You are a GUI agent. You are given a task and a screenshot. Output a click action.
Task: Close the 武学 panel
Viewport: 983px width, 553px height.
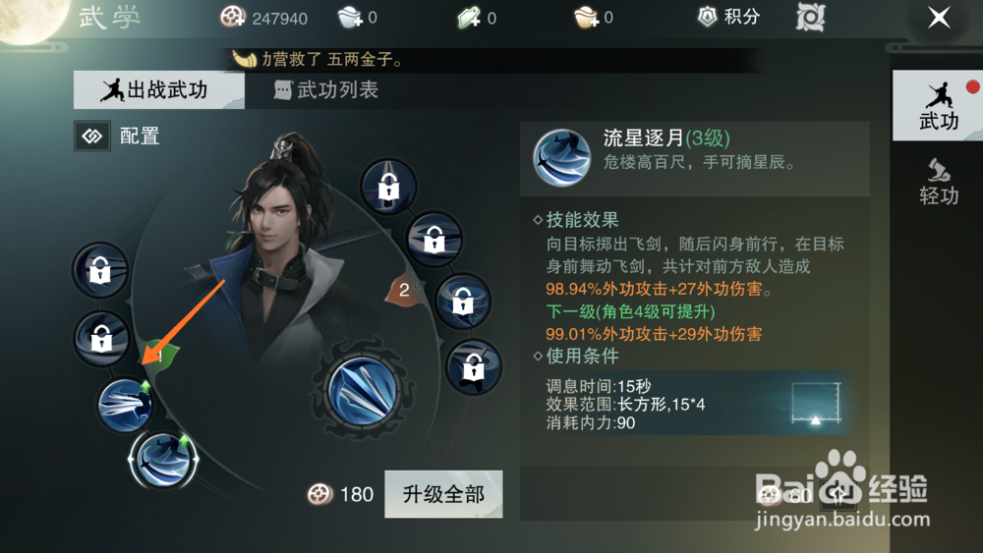pyautogui.click(x=939, y=18)
